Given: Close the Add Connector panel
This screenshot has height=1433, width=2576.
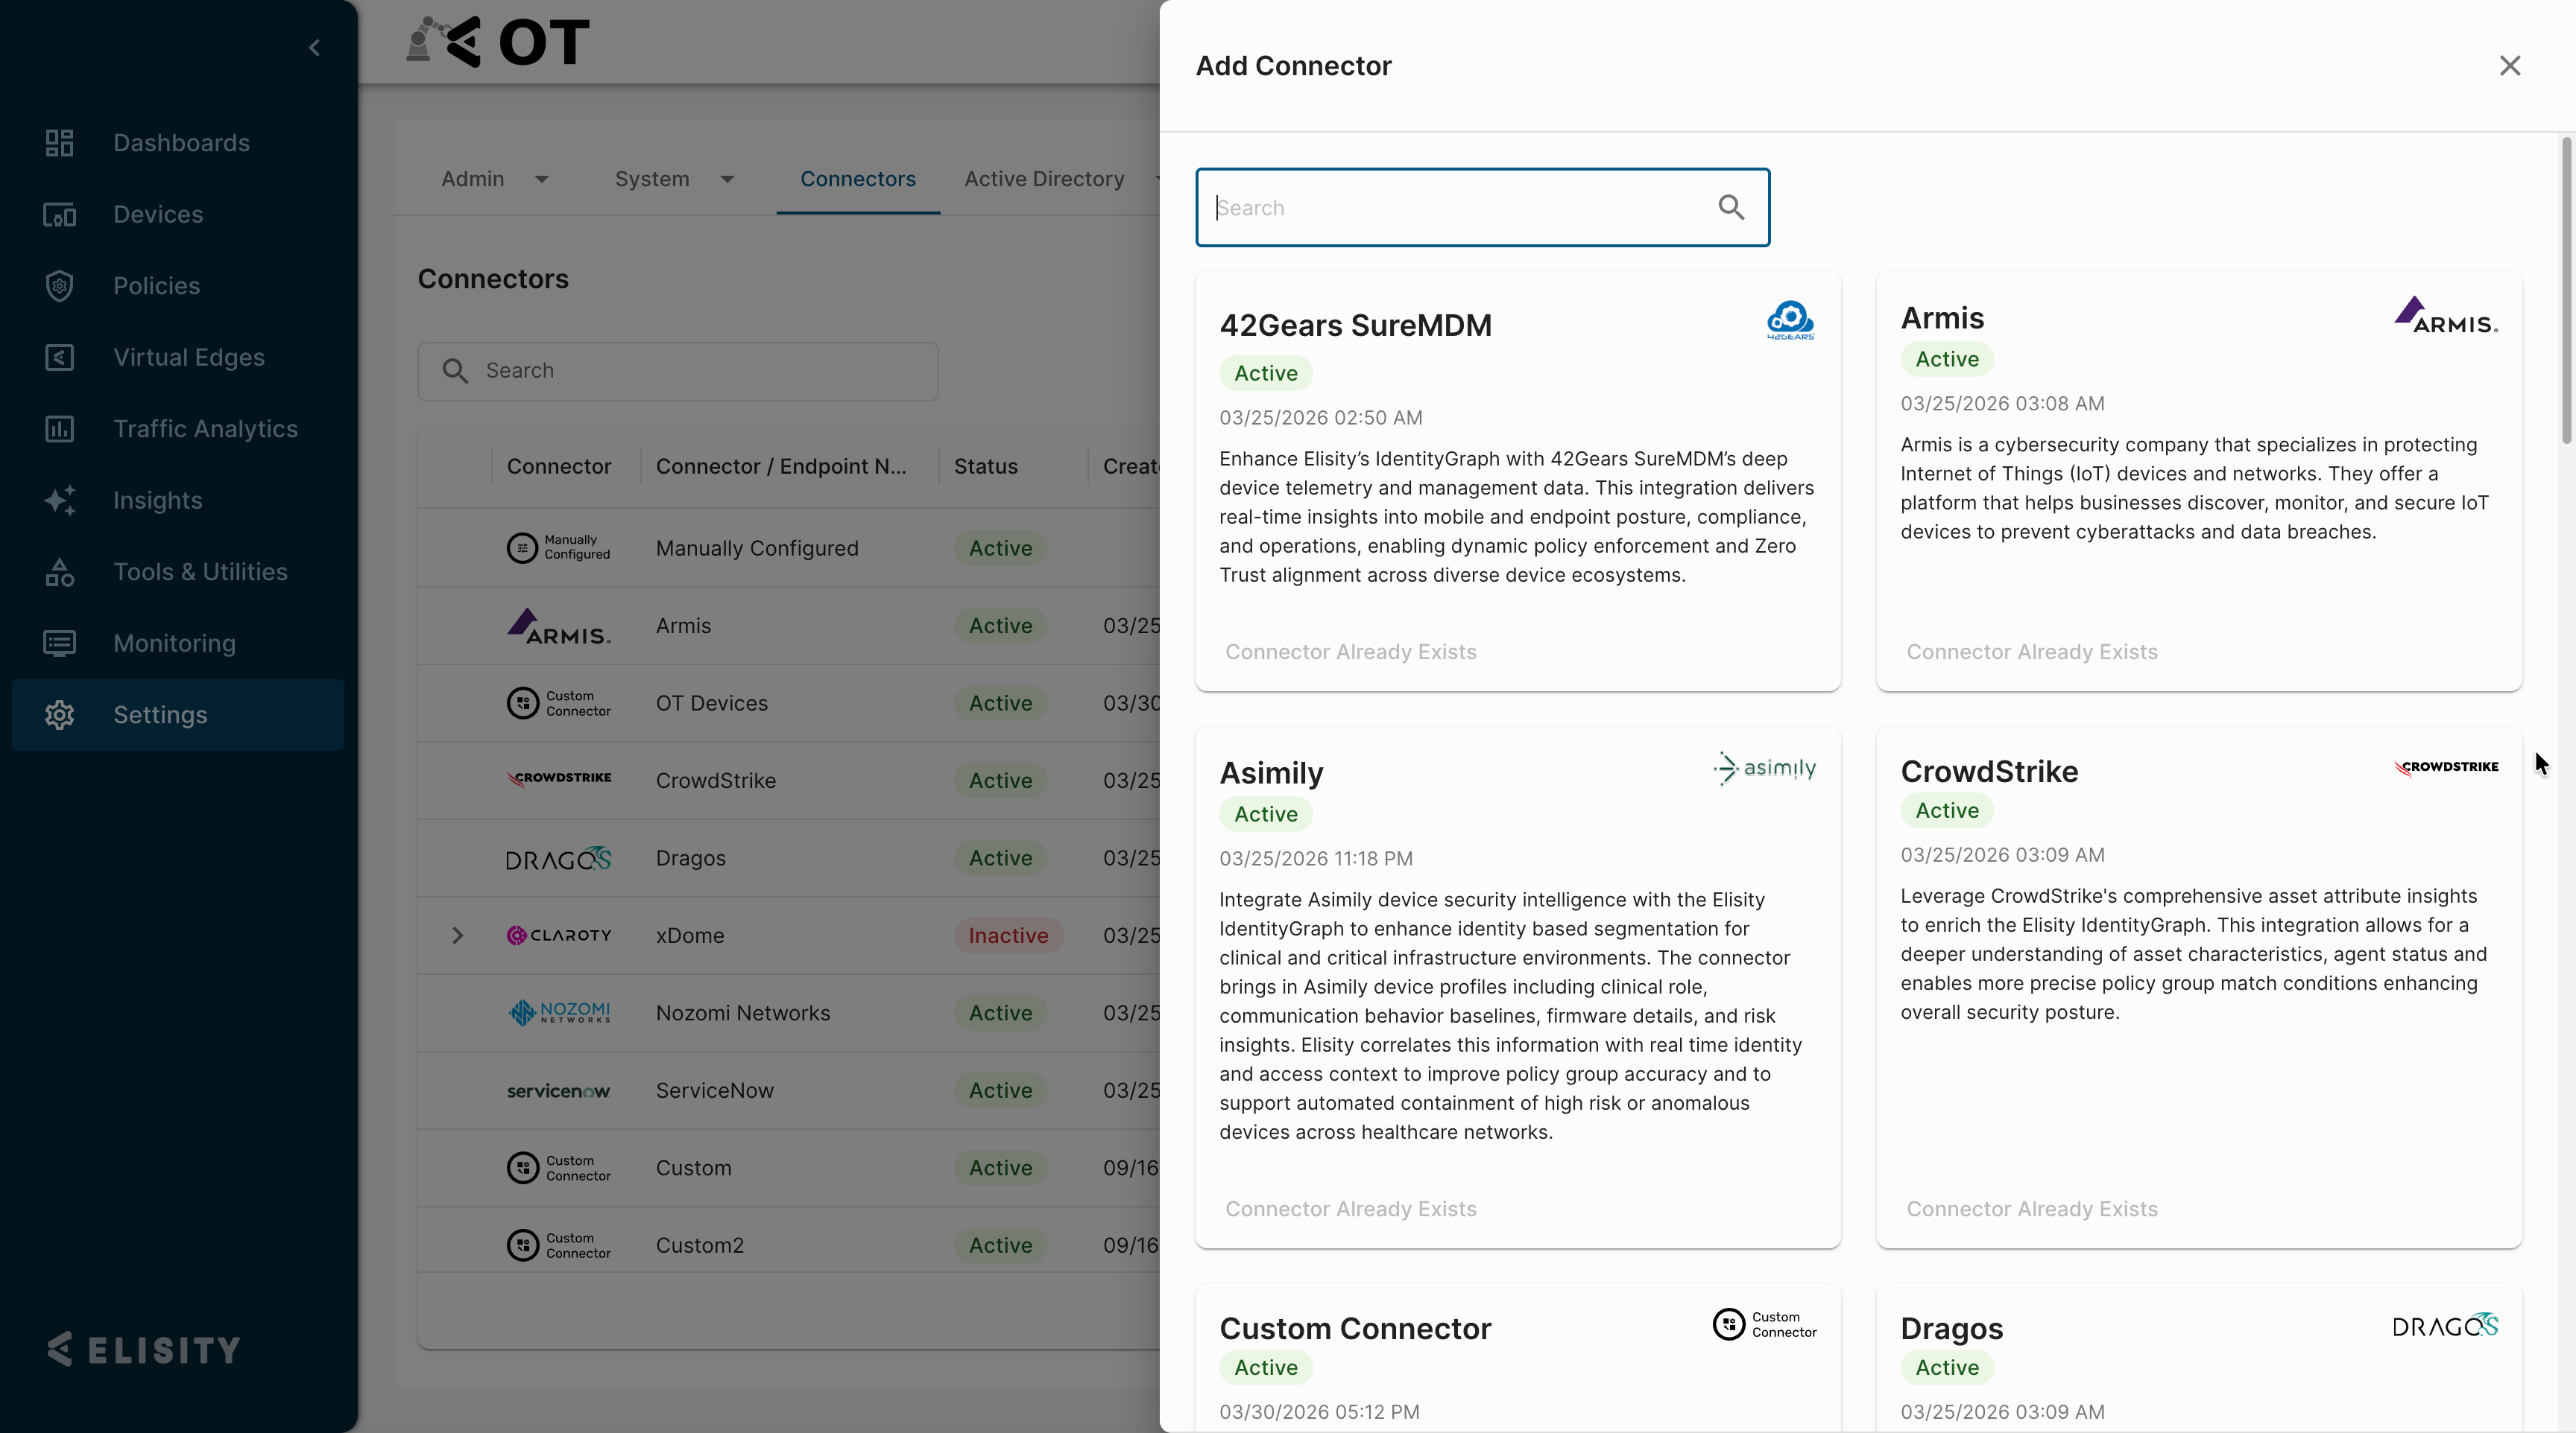Looking at the screenshot, I should (x=2510, y=66).
